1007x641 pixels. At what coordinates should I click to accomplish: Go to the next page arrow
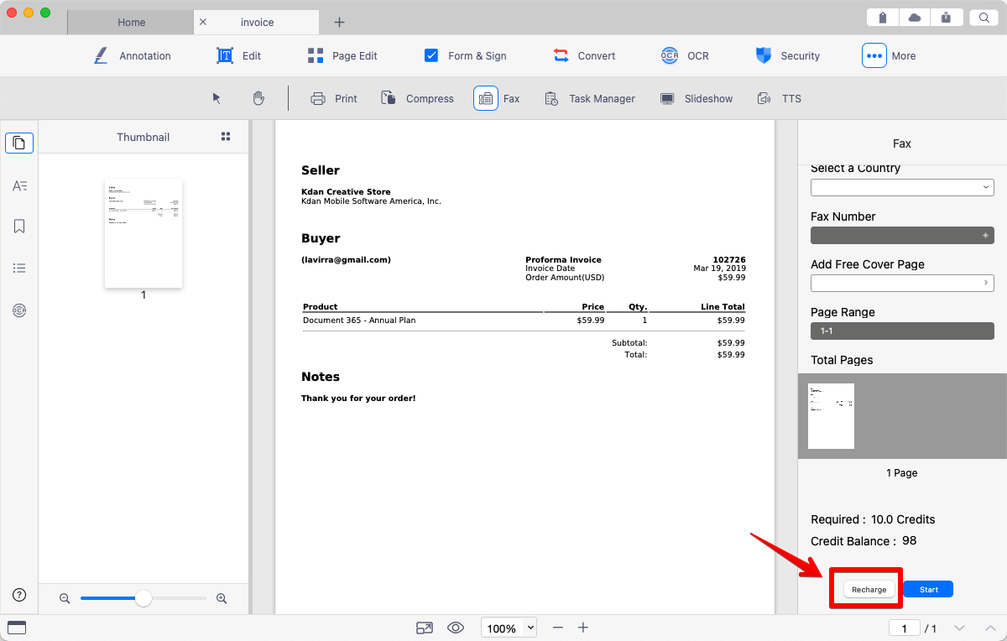(x=960, y=628)
